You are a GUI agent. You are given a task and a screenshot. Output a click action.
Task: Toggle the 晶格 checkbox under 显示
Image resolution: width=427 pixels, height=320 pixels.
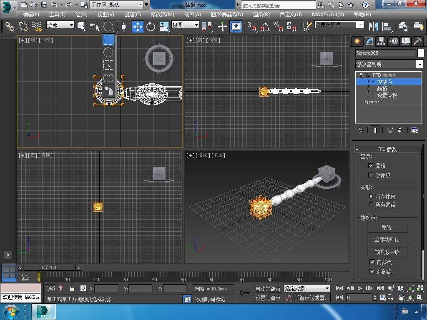pos(371,166)
